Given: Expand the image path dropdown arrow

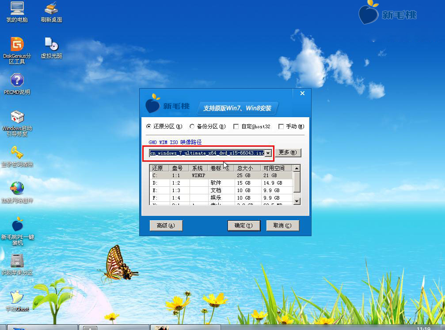Looking at the screenshot, I should (x=268, y=153).
